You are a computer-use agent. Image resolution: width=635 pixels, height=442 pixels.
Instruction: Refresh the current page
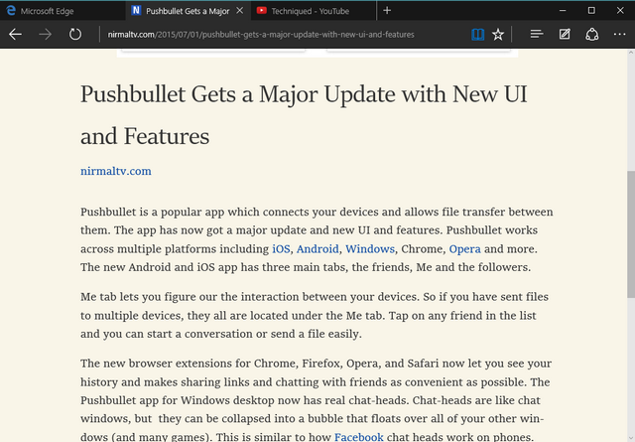[x=75, y=35]
